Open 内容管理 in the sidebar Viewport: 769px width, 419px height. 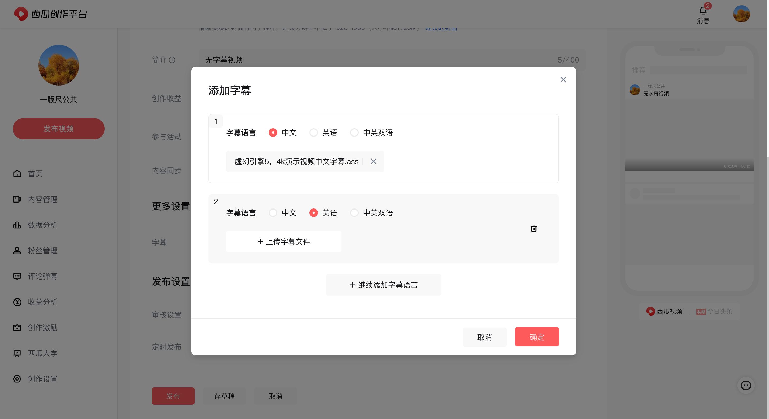point(43,200)
